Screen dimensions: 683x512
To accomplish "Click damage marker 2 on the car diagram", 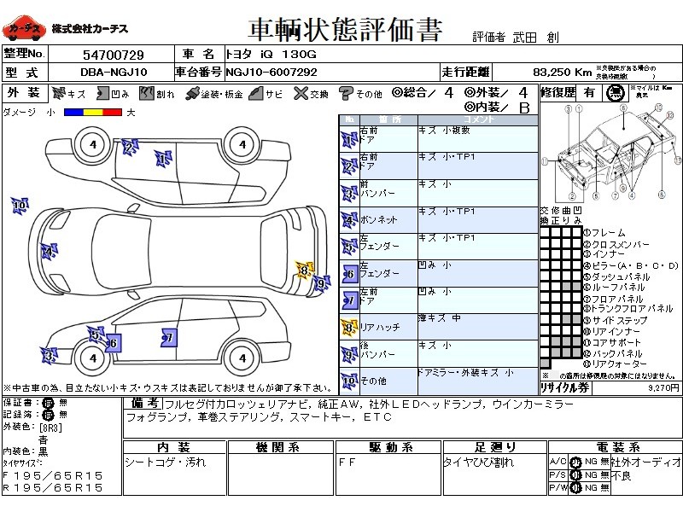I will (130, 148).
